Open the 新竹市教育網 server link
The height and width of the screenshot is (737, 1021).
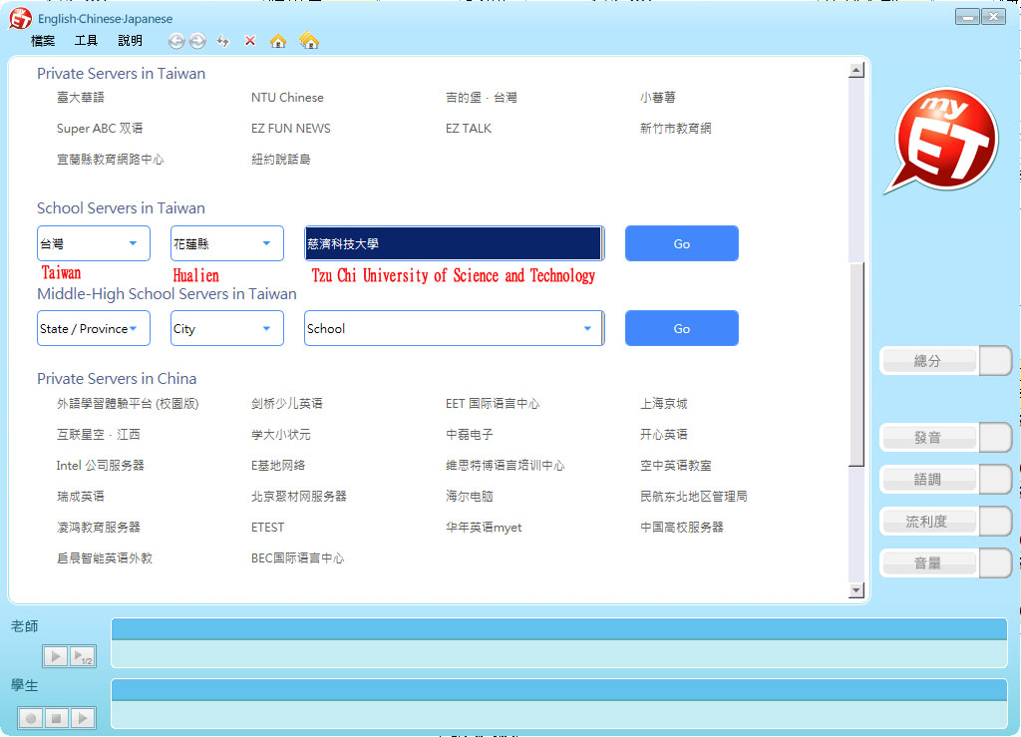pos(676,129)
